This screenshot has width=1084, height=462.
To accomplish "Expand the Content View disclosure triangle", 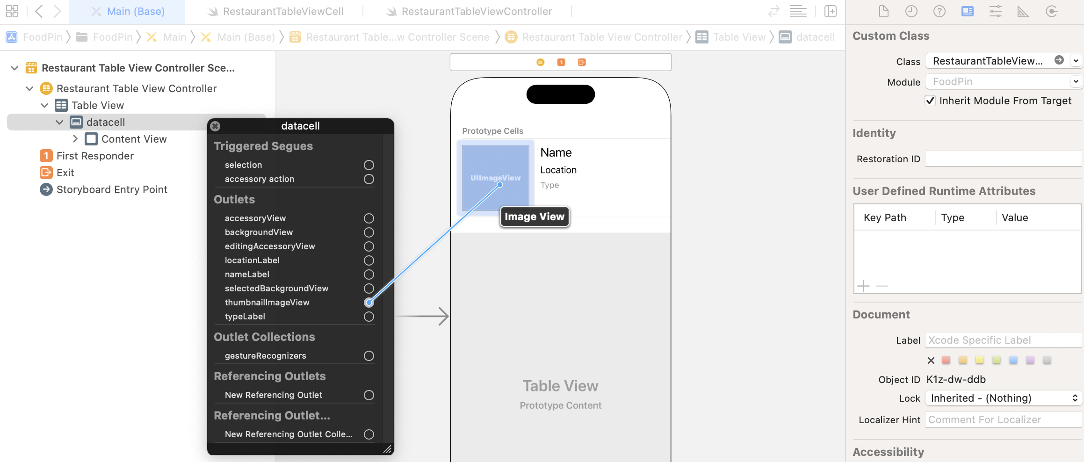I will point(75,139).
